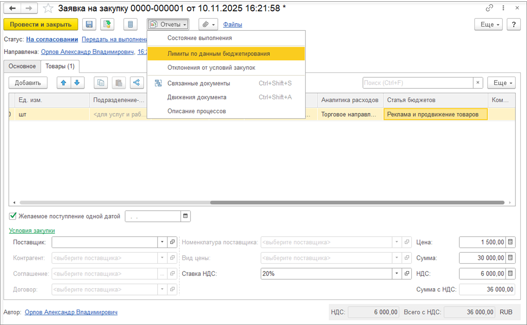
Task: Open the Файлы link
Action: 232,24
